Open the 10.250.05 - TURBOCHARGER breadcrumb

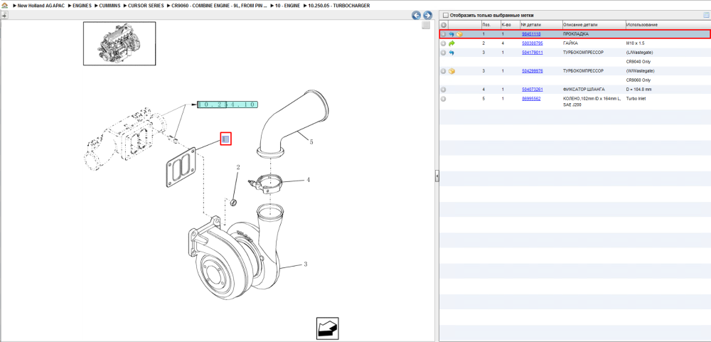338,6
